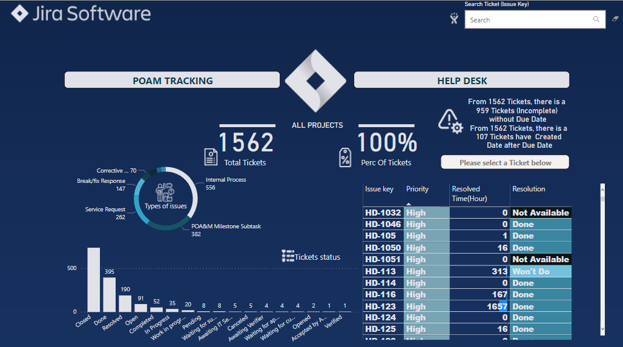This screenshot has height=347, width=623.
Task: Click High priority cell for HD-116
Action: pyautogui.click(x=427, y=294)
